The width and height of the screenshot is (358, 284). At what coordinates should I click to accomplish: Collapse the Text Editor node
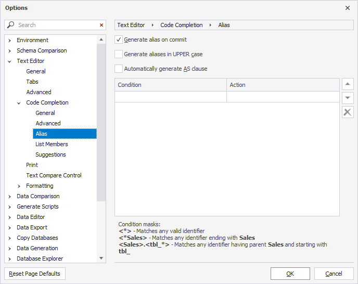[x=9, y=61]
